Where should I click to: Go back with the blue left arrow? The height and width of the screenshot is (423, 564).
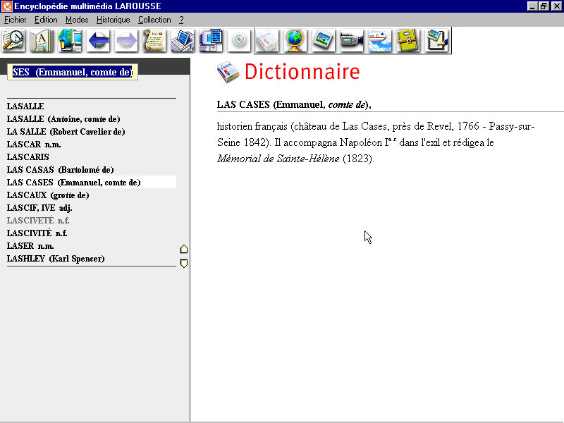point(98,40)
